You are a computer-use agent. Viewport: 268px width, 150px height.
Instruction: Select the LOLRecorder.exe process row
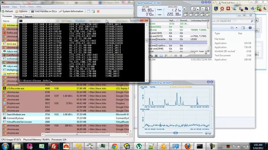66,88
